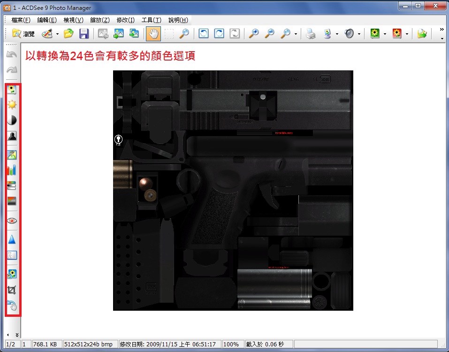Click the folder with green arrow icon

(x=422, y=34)
